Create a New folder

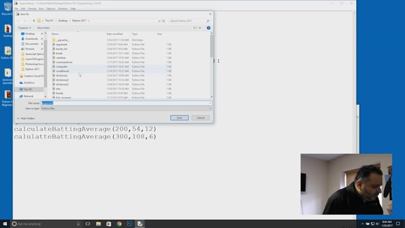43,28
